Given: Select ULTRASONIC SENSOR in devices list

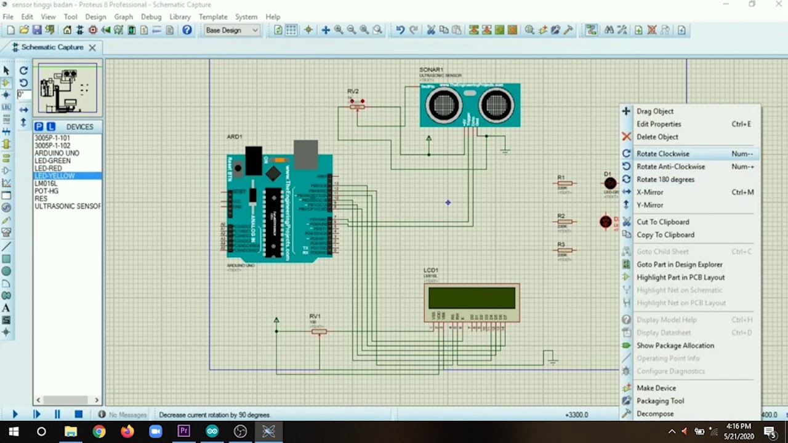Looking at the screenshot, I should [x=67, y=206].
